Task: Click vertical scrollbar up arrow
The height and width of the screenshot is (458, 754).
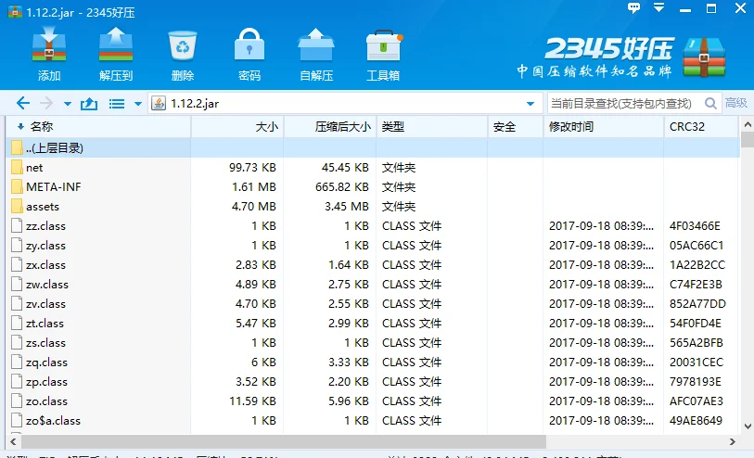Action: 748,124
